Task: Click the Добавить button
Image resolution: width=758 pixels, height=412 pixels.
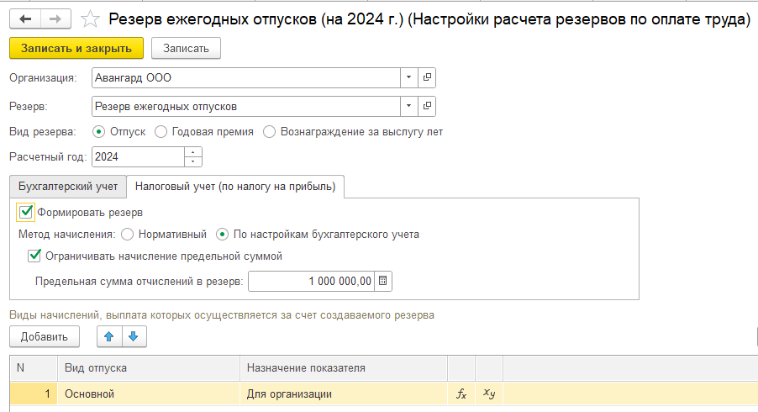Action: pos(45,336)
